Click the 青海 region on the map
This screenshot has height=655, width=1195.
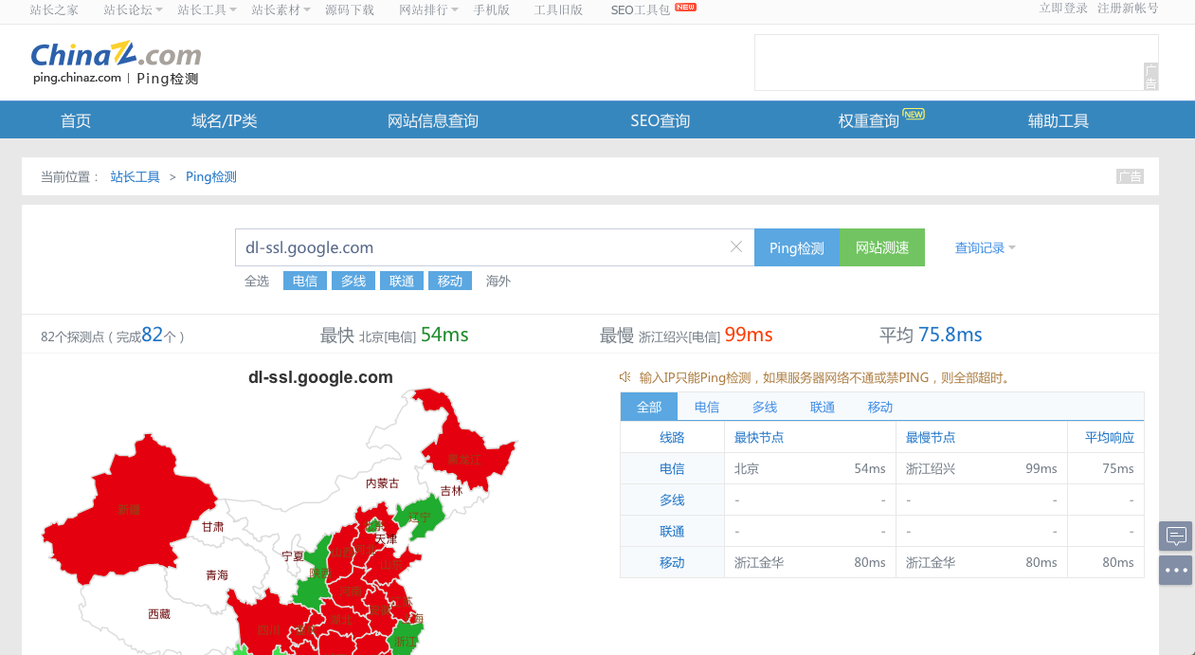pyautogui.click(x=217, y=575)
